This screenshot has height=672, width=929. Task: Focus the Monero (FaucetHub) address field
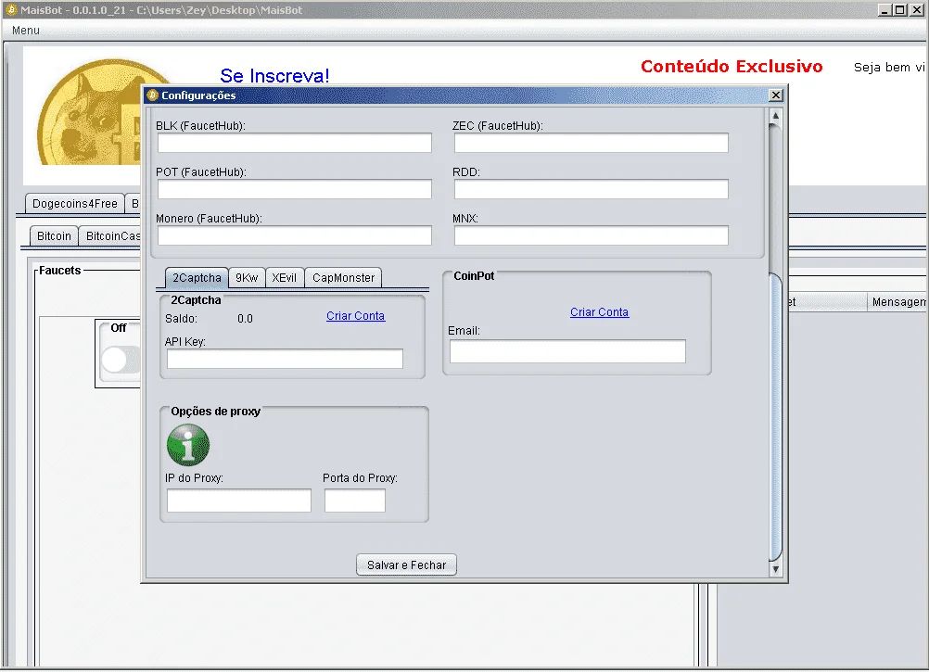click(x=295, y=235)
